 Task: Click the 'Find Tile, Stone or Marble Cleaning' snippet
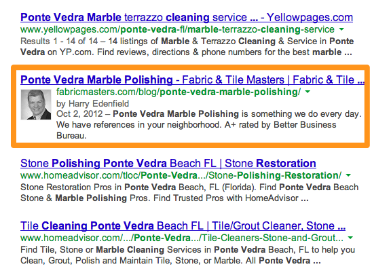click(187, 255)
